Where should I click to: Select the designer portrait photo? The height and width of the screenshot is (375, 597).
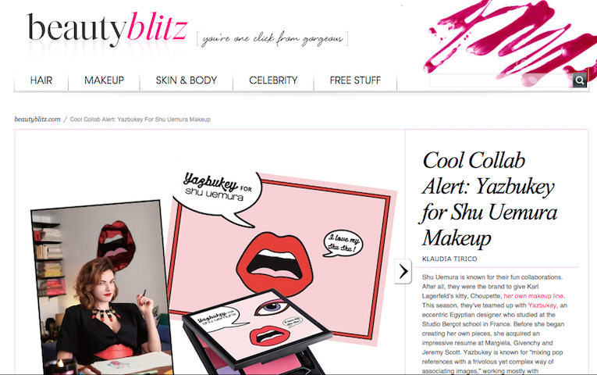click(101, 287)
